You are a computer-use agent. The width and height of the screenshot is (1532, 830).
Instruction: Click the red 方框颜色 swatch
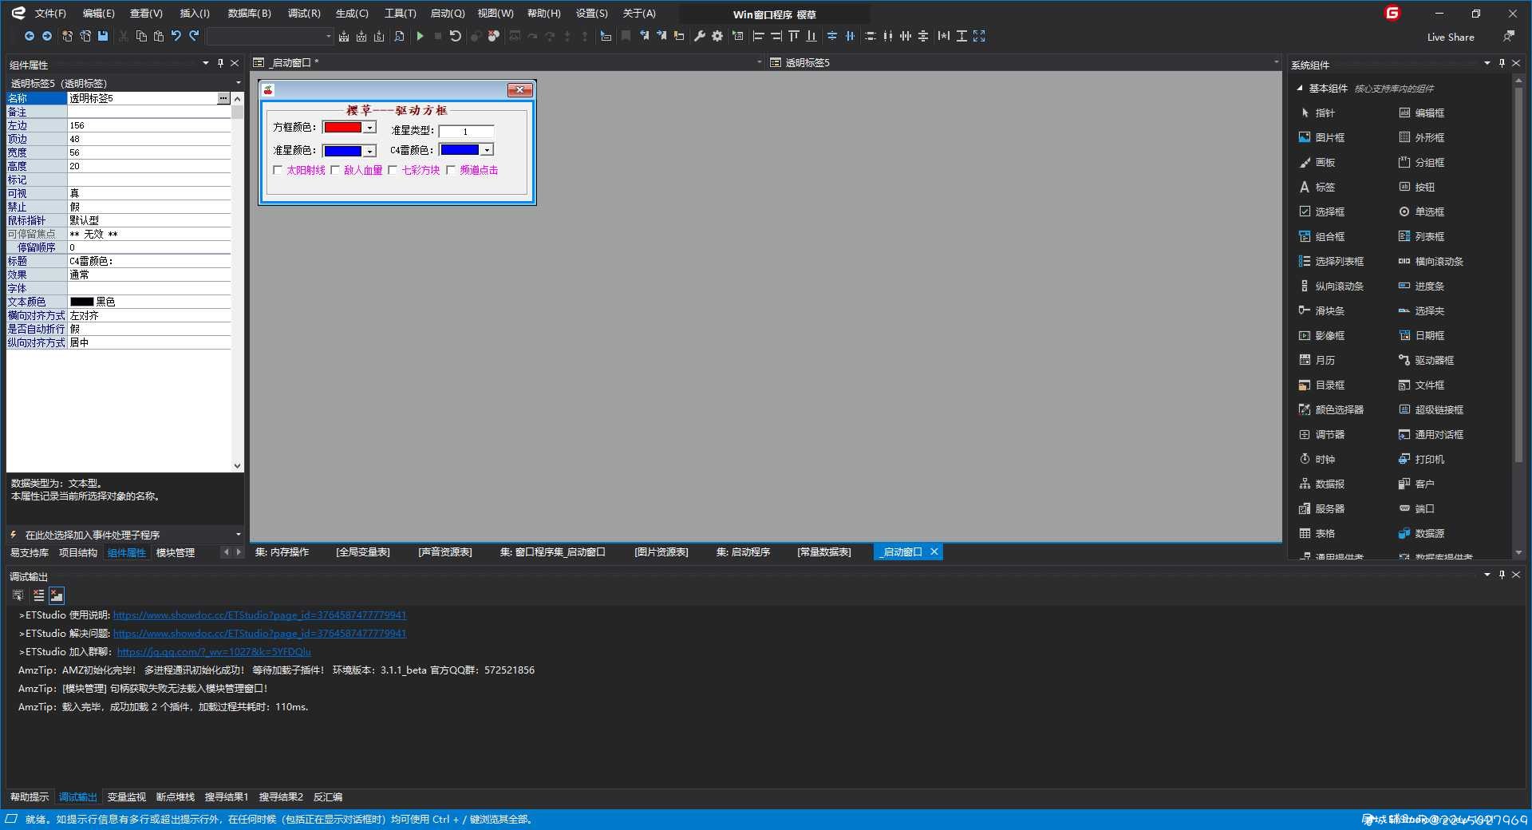coord(343,128)
